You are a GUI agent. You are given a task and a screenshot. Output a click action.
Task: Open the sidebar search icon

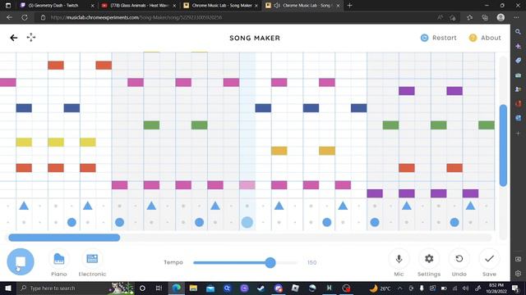[518, 32]
